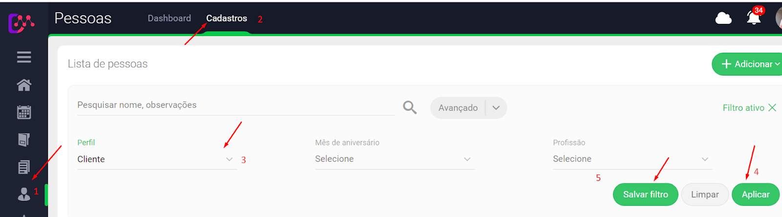The height and width of the screenshot is (217, 782).
Task: Focus the Pesquisar nome, observações search field
Action: [236, 105]
